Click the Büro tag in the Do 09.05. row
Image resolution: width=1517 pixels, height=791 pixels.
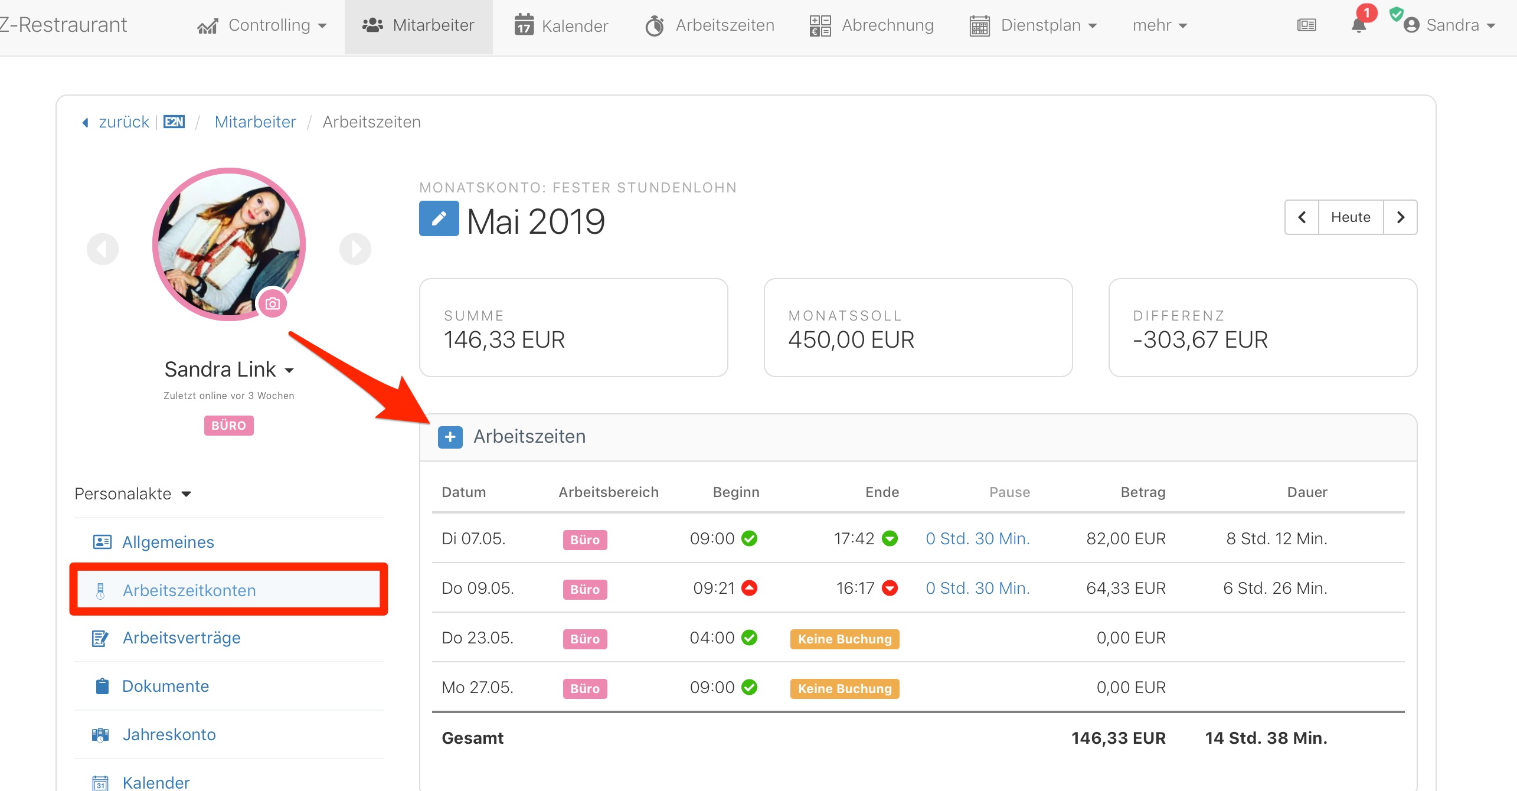tap(585, 589)
